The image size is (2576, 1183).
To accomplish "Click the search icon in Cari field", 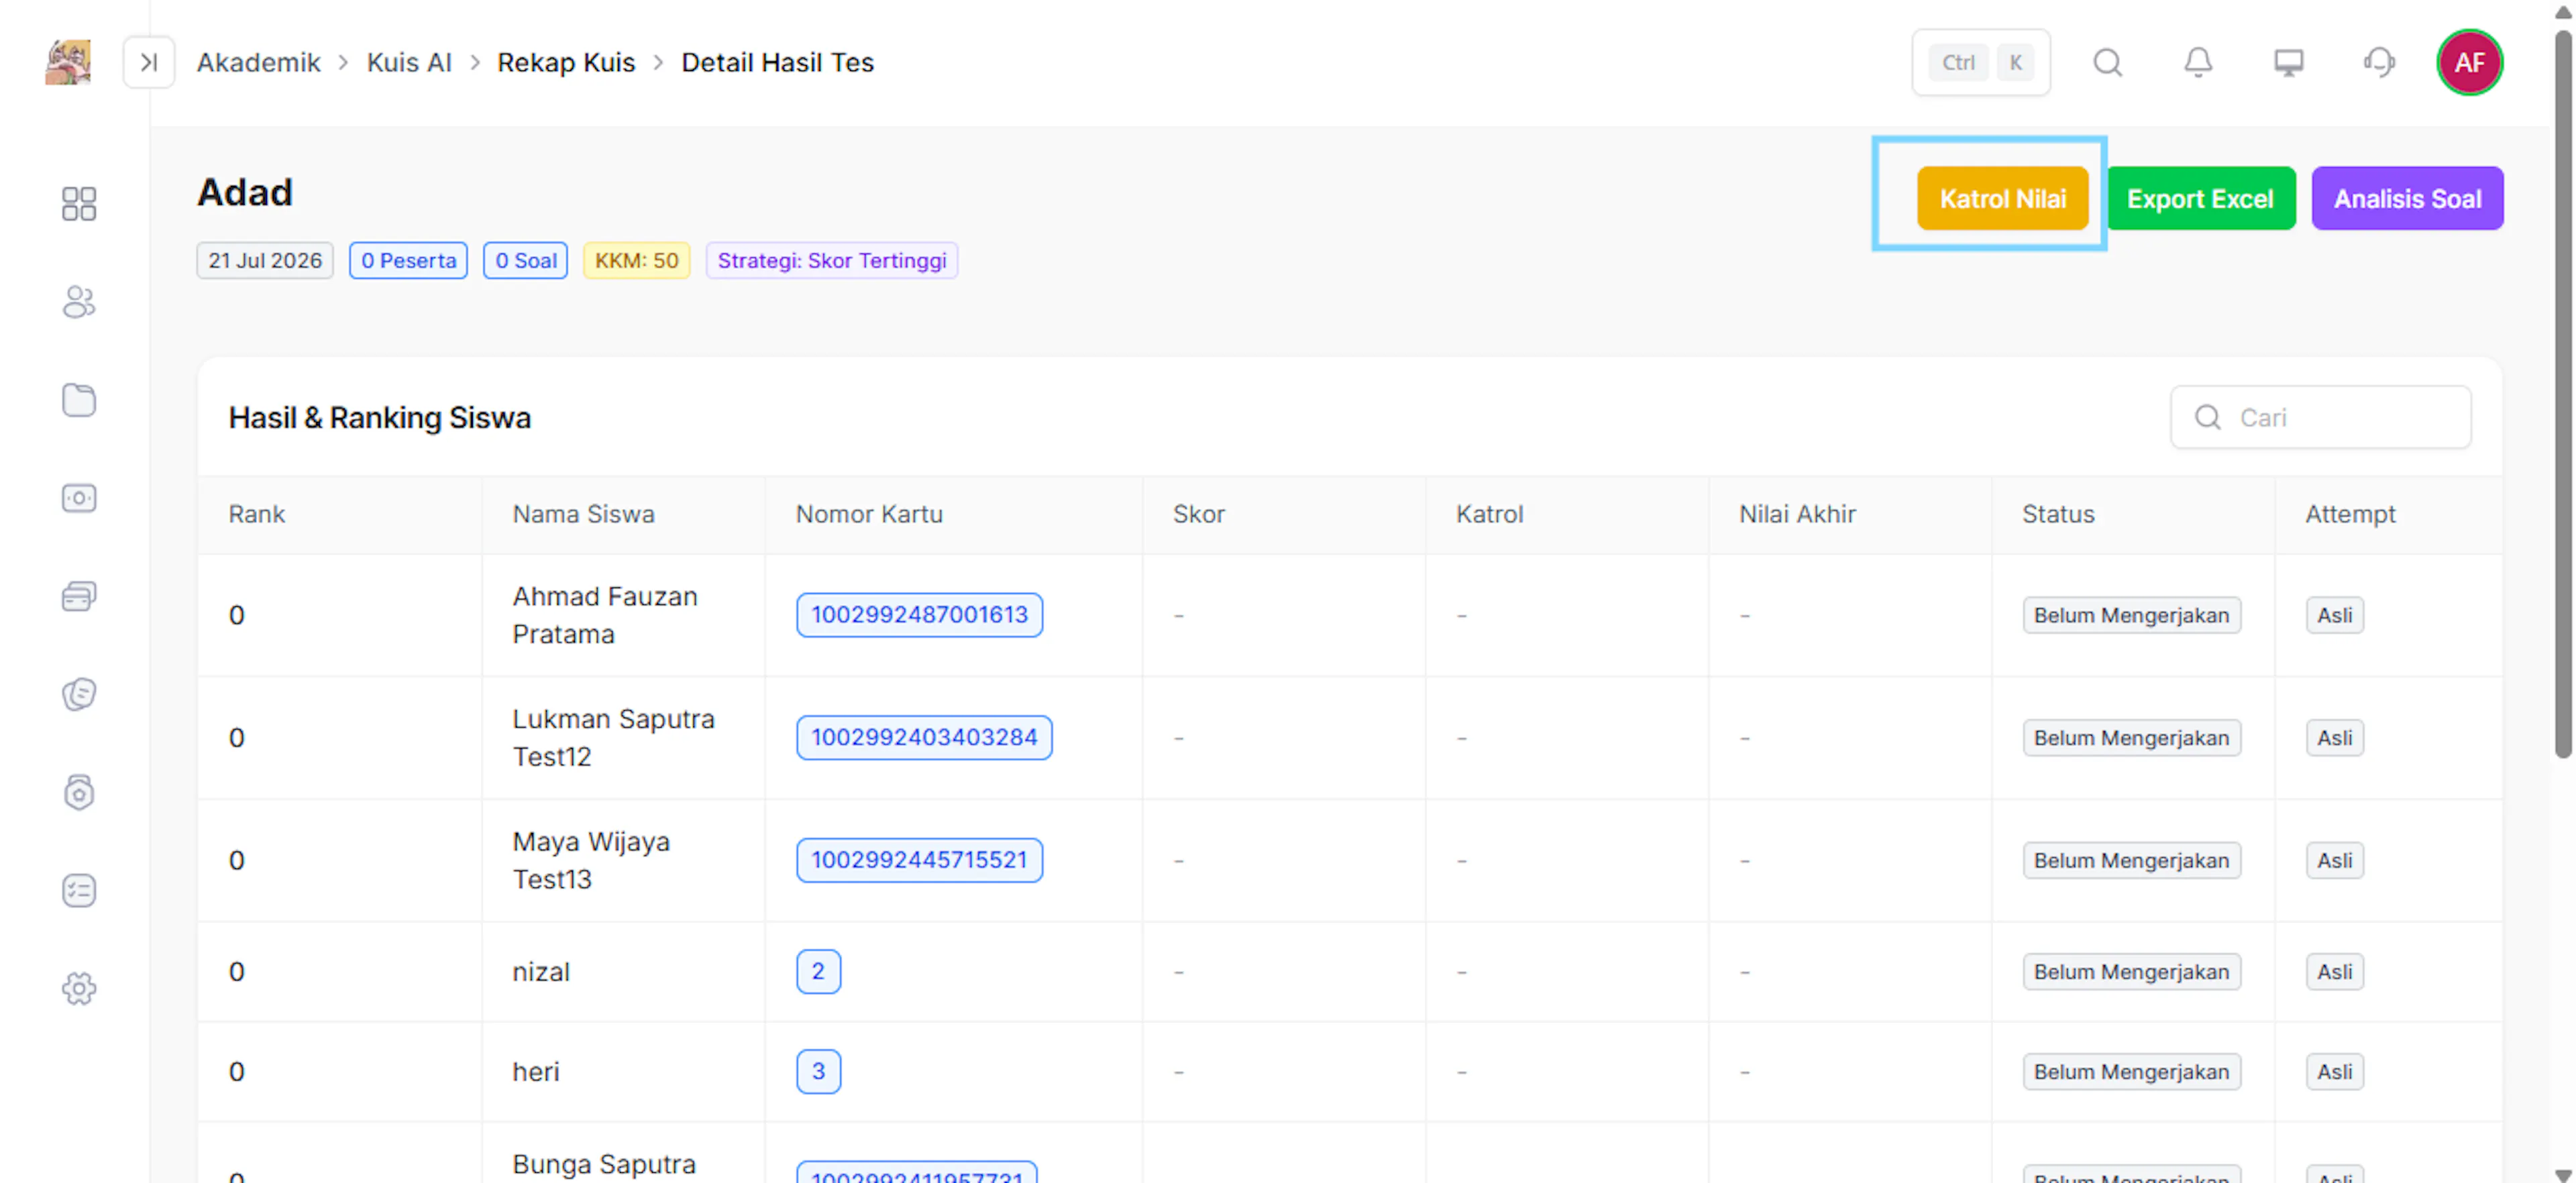I will tap(2207, 417).
